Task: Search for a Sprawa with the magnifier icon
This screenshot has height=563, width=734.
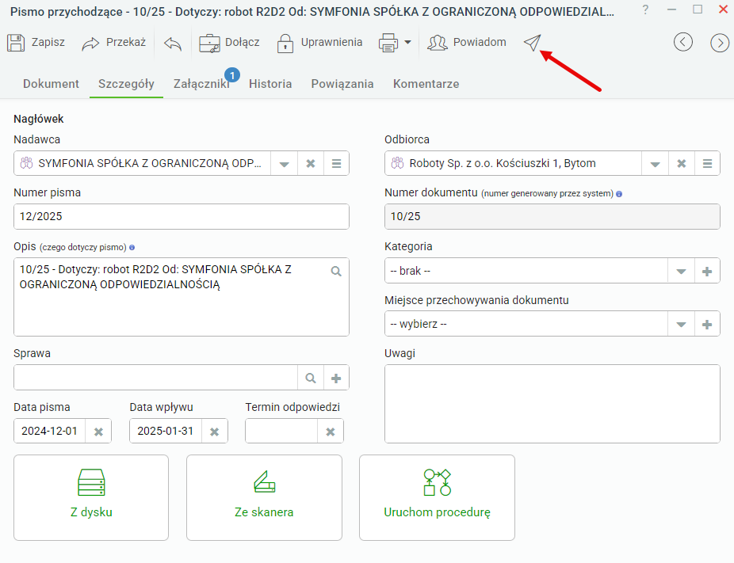Action: pos(311,378)
